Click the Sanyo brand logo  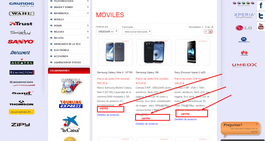(21, 42)
